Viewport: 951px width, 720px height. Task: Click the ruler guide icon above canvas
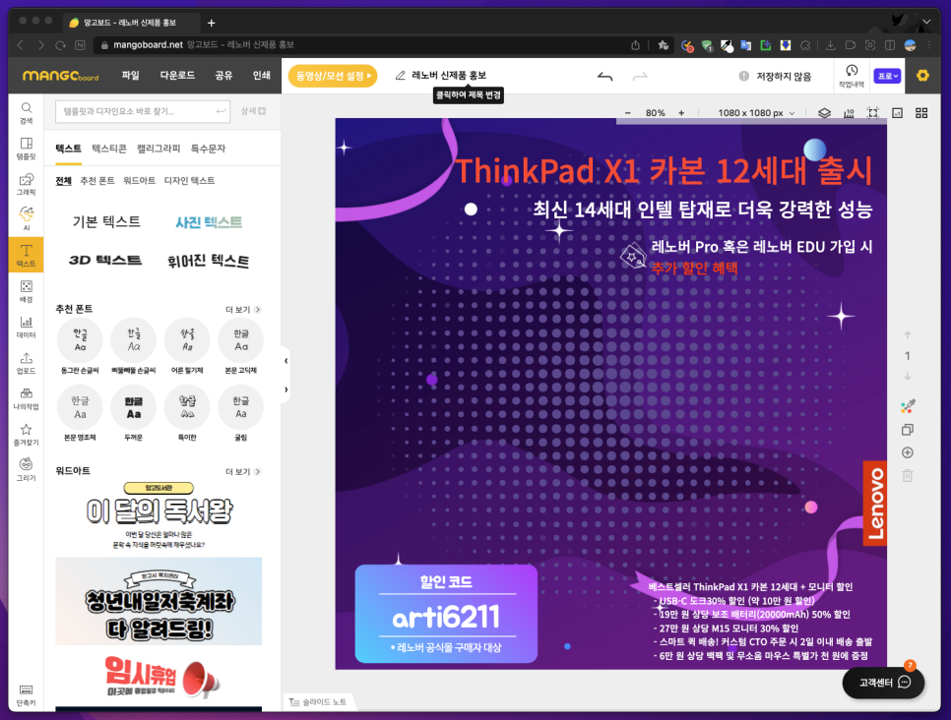click(849, 113)
